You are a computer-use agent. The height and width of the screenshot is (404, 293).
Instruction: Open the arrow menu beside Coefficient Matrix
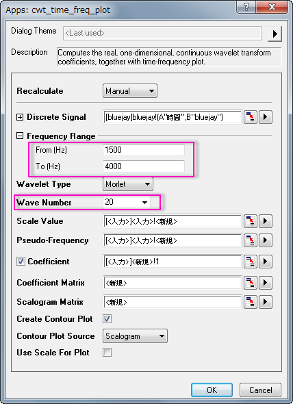pos(266,283)
